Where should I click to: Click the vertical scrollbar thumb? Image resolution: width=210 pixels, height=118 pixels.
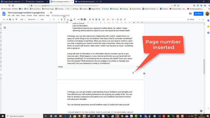[x=204, y=67]
